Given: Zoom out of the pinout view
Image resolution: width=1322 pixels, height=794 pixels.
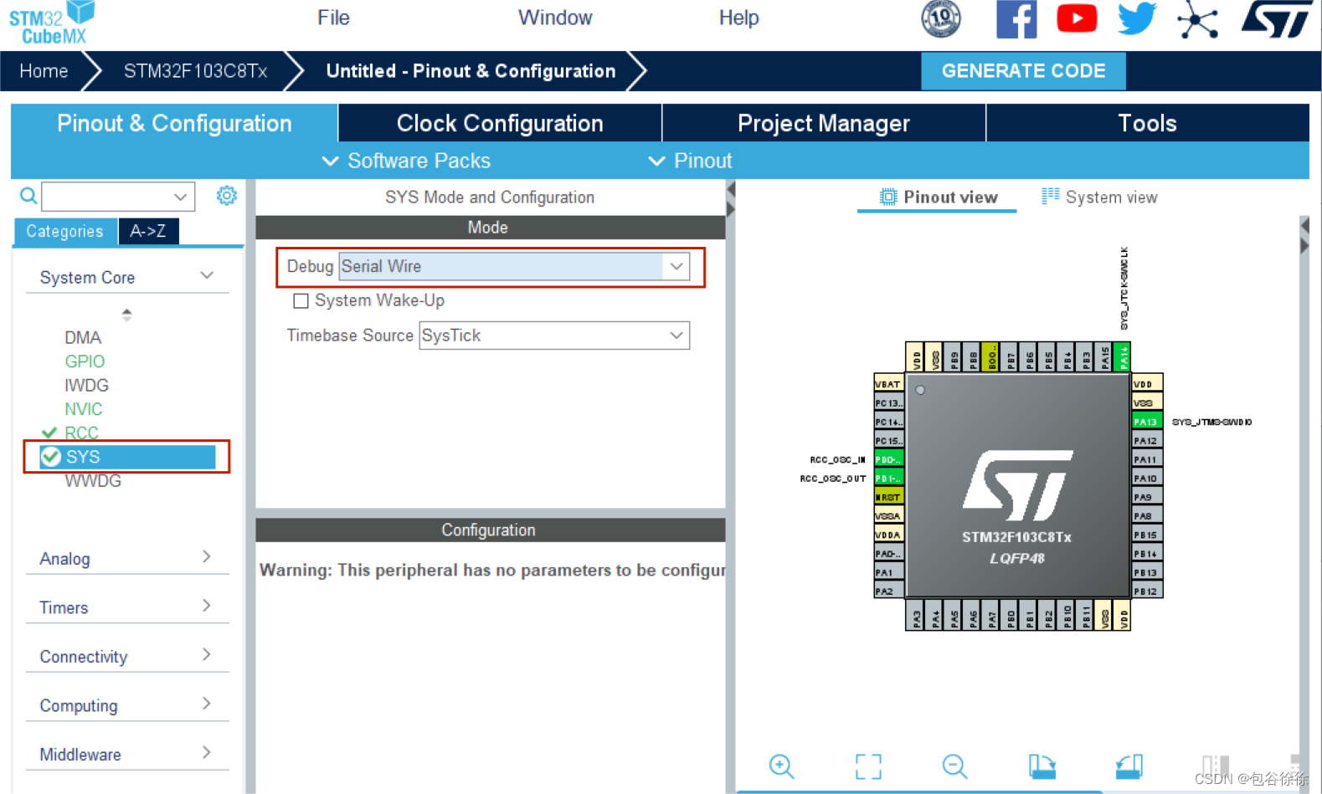Looking at the screenshot, I should (x=954, y=766).
